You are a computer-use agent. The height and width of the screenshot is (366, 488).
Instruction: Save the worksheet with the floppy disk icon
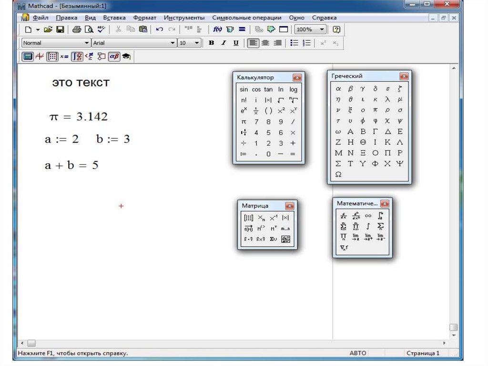pyautogui.click(x=60, y=30)
